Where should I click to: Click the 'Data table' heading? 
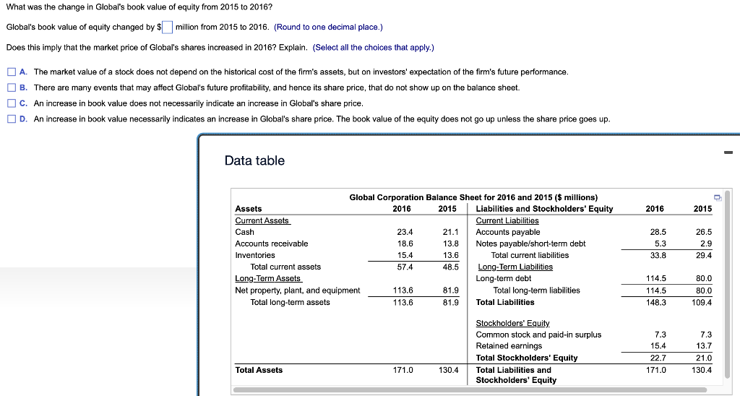click(254, 160)
